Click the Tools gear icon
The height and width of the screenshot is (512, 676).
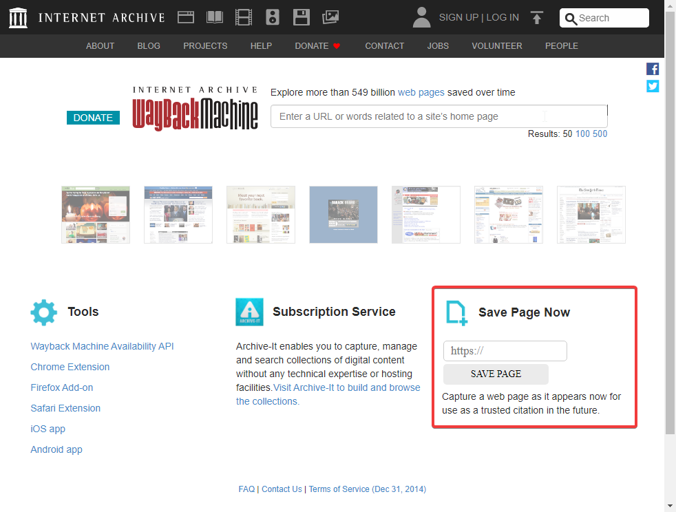(x=43, y=312)
